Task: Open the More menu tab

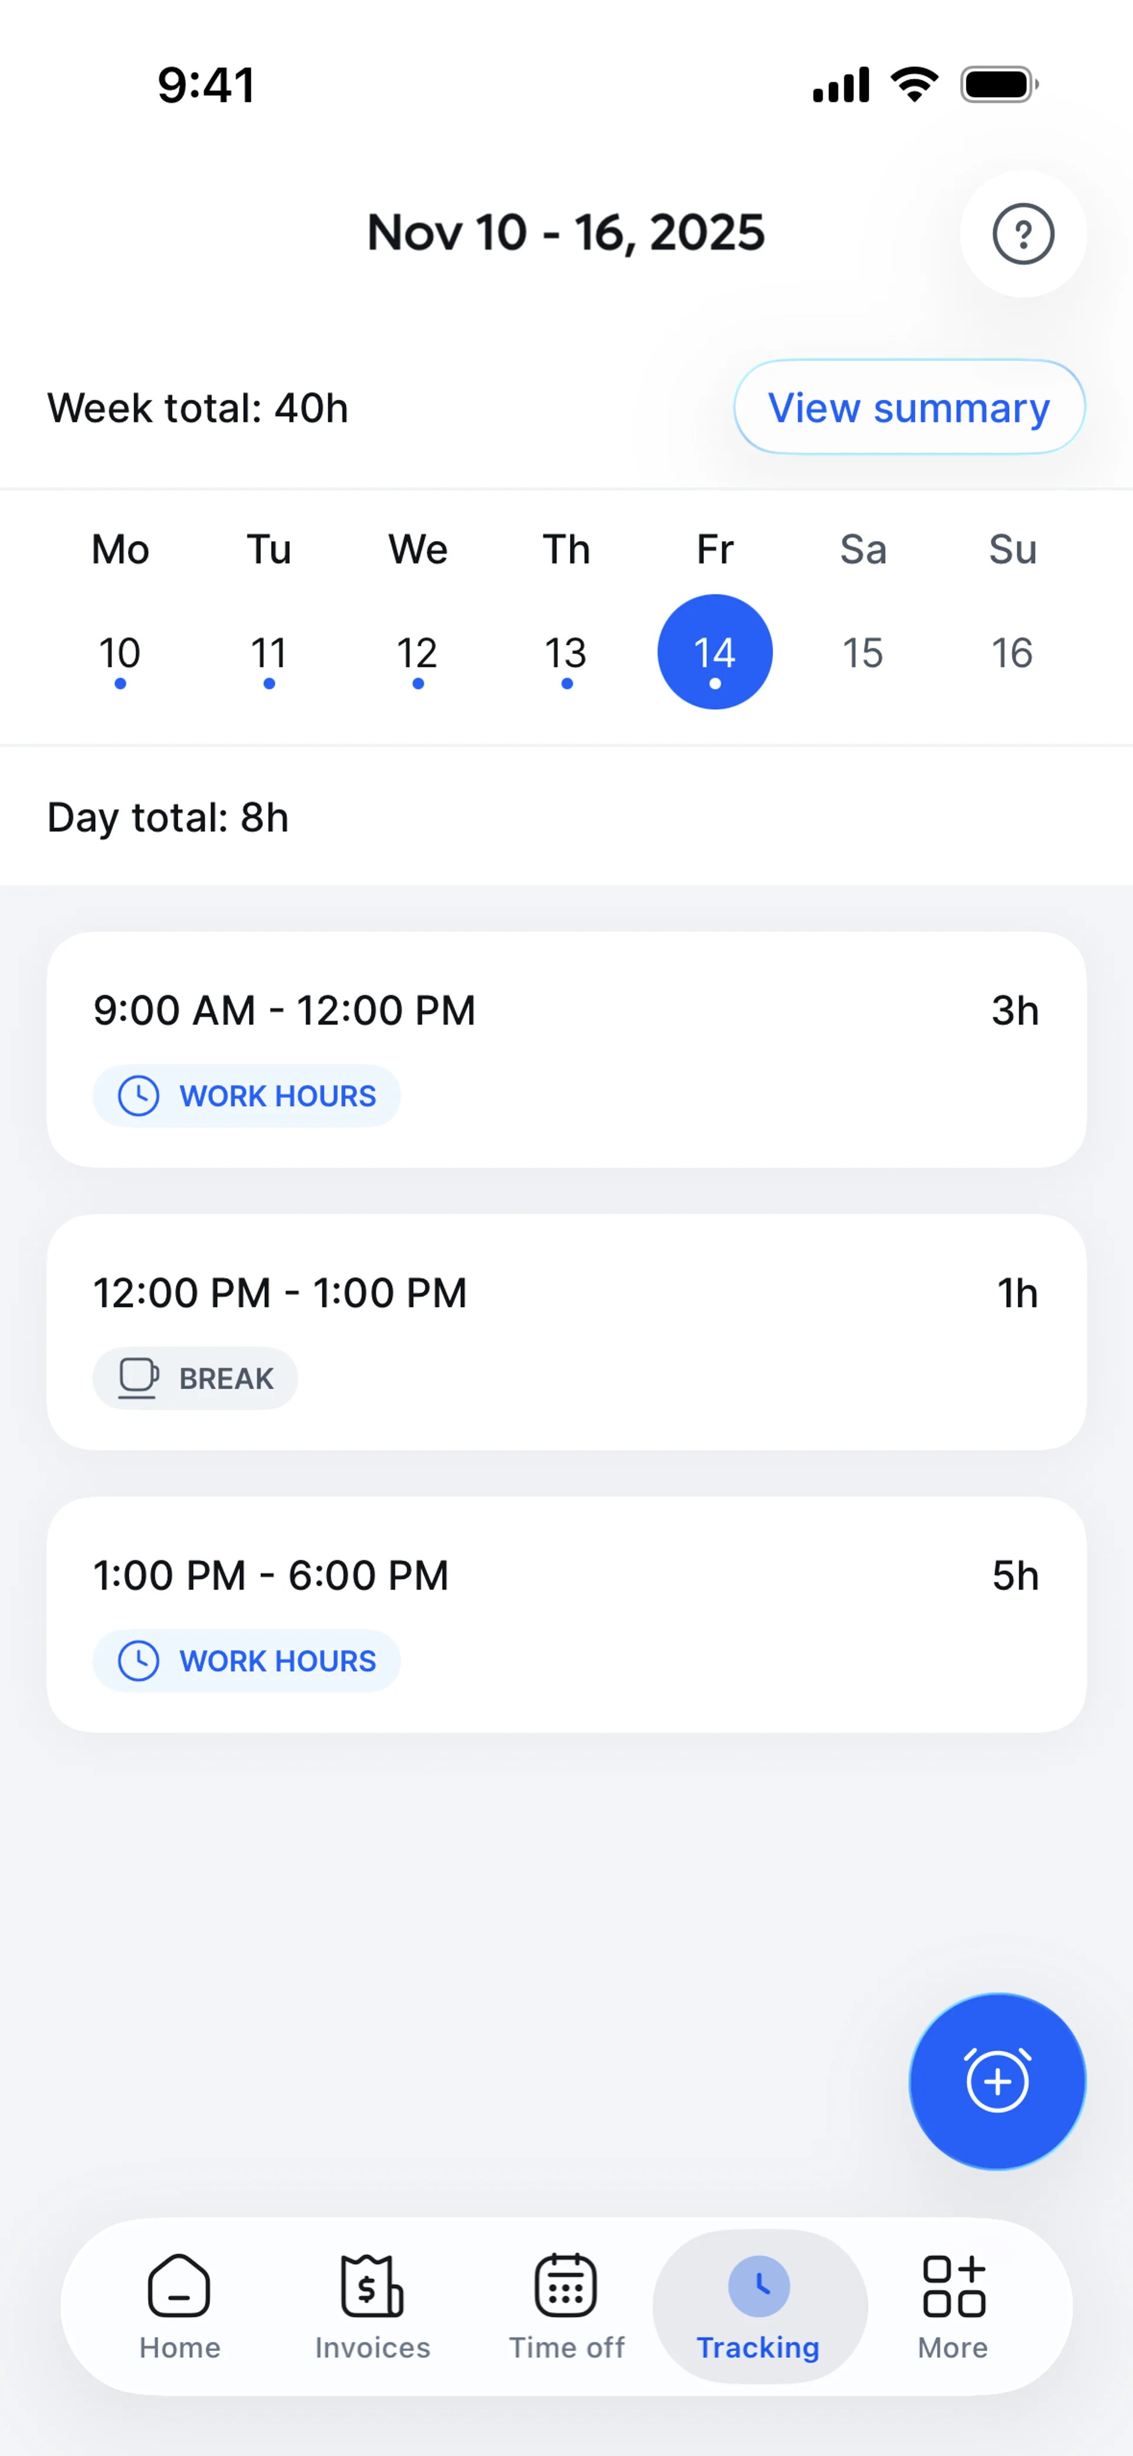Action: click(x=953, y=2306)
